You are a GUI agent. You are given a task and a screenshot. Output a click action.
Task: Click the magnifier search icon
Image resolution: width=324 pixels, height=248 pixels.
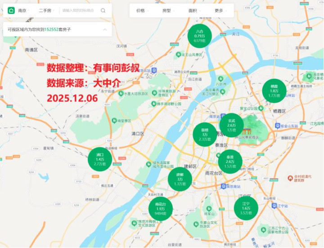pyautogui.click(x=103, y=10)
